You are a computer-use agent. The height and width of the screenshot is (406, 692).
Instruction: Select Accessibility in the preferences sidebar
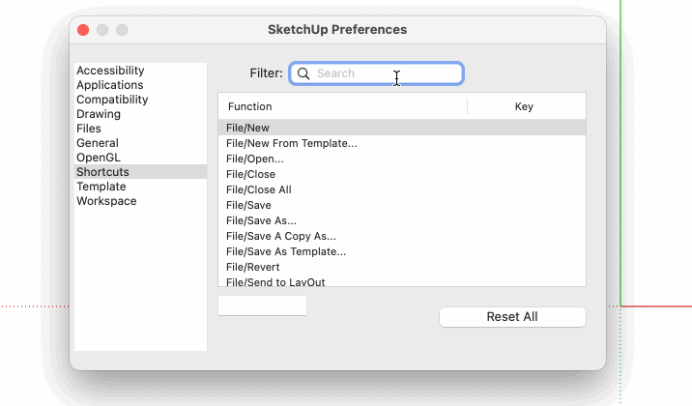tap(110, 71)
